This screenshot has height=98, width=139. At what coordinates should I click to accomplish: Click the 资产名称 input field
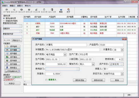pos(66,45)
